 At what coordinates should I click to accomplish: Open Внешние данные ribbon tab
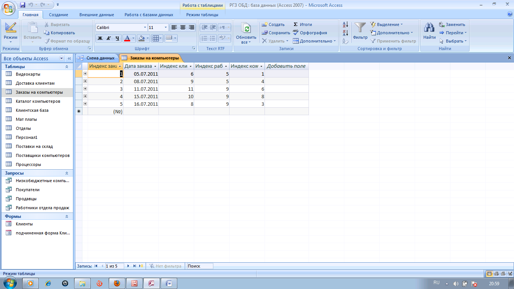pos(97,15)
